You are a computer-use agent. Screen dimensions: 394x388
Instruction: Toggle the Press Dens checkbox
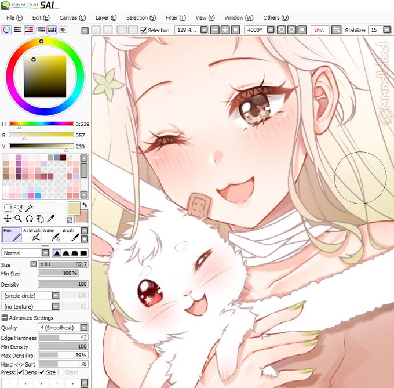(x=20, y=372)
